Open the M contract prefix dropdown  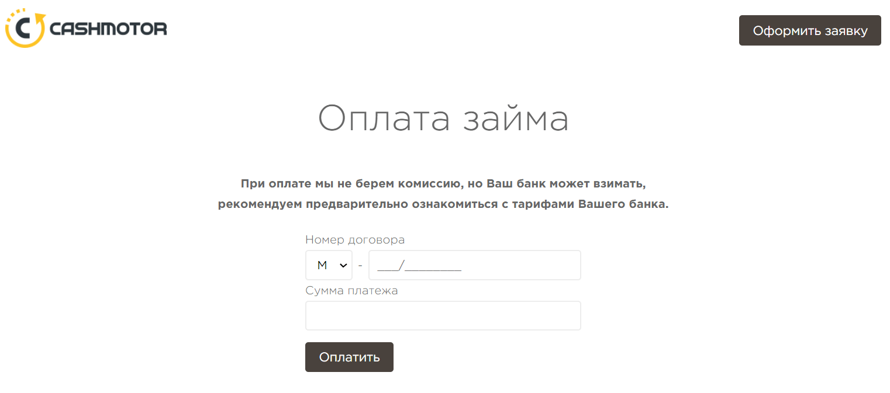329,265
